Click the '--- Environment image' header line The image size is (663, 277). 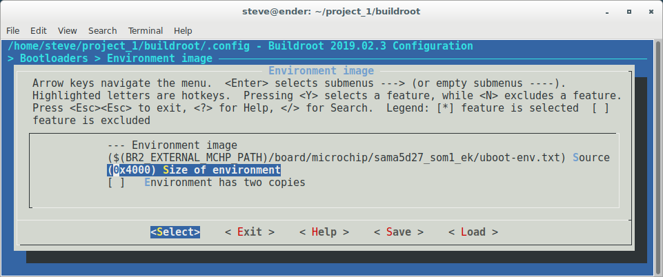[x=172, y=145]
